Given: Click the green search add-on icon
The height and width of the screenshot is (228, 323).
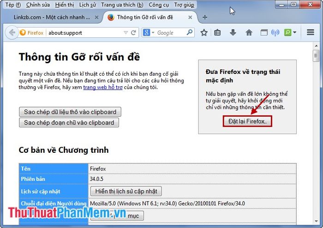Looking at the screenshot, I should (288, 32).
